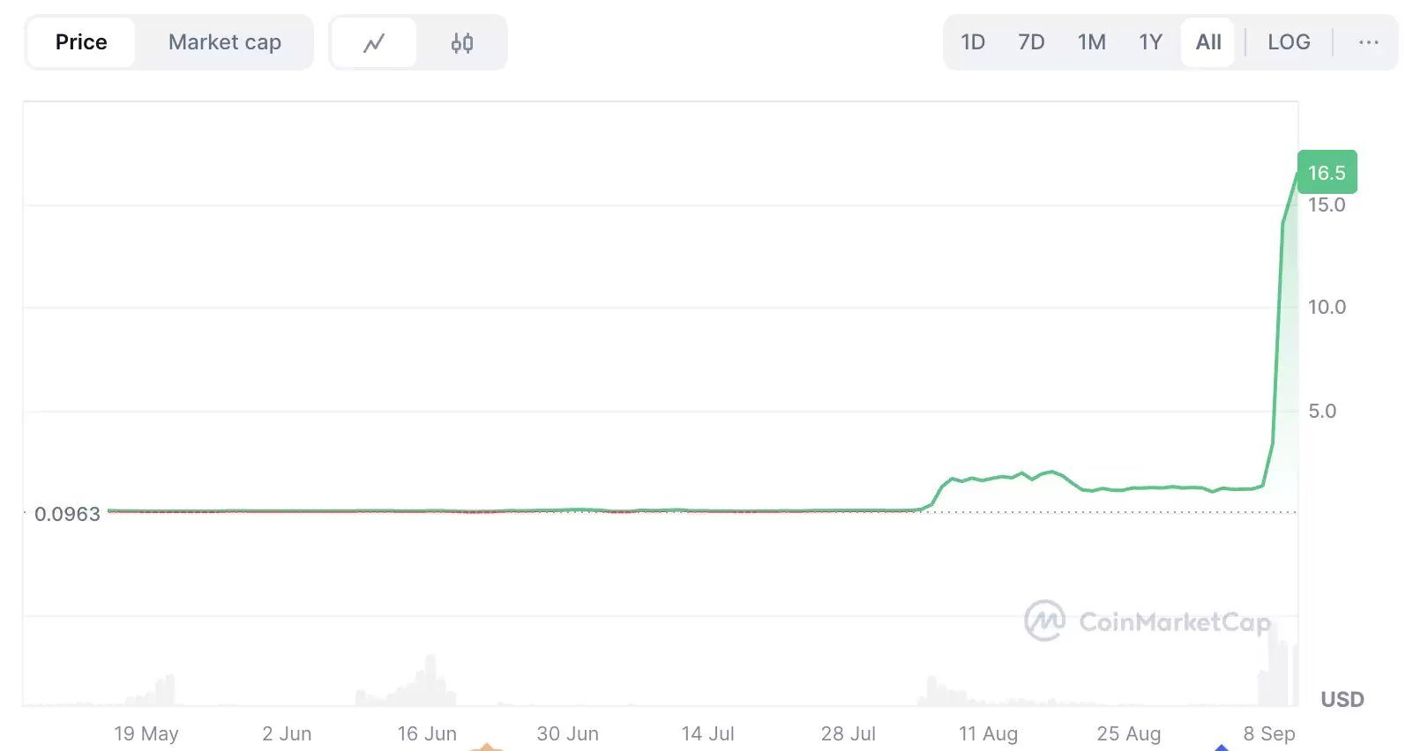The width and height of the screenshot is (1413, 751).
Task: Click the CoinMarketCap watermark logo
Action: [x=1148, y=621]
